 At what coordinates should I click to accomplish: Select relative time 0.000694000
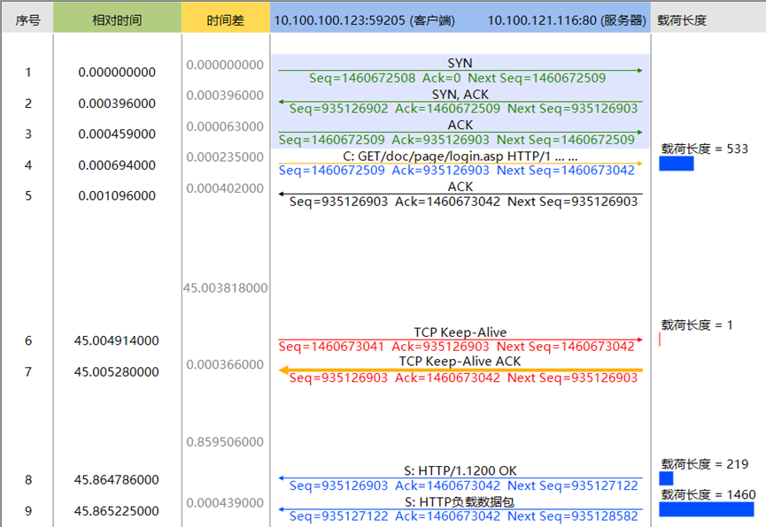click(117, 165)
